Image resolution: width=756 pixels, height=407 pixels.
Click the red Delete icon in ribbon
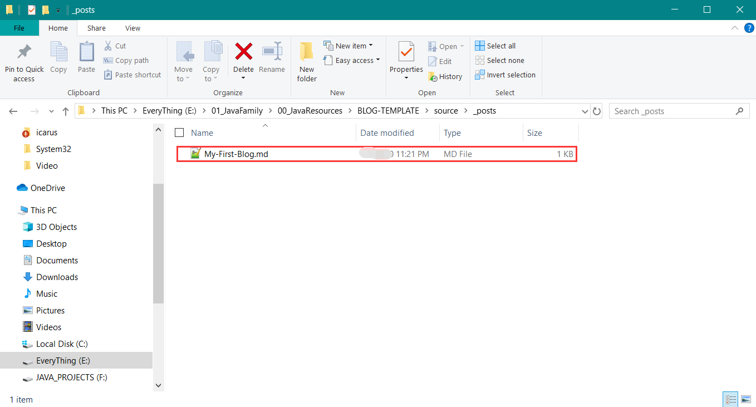click(x=243, y=52)
